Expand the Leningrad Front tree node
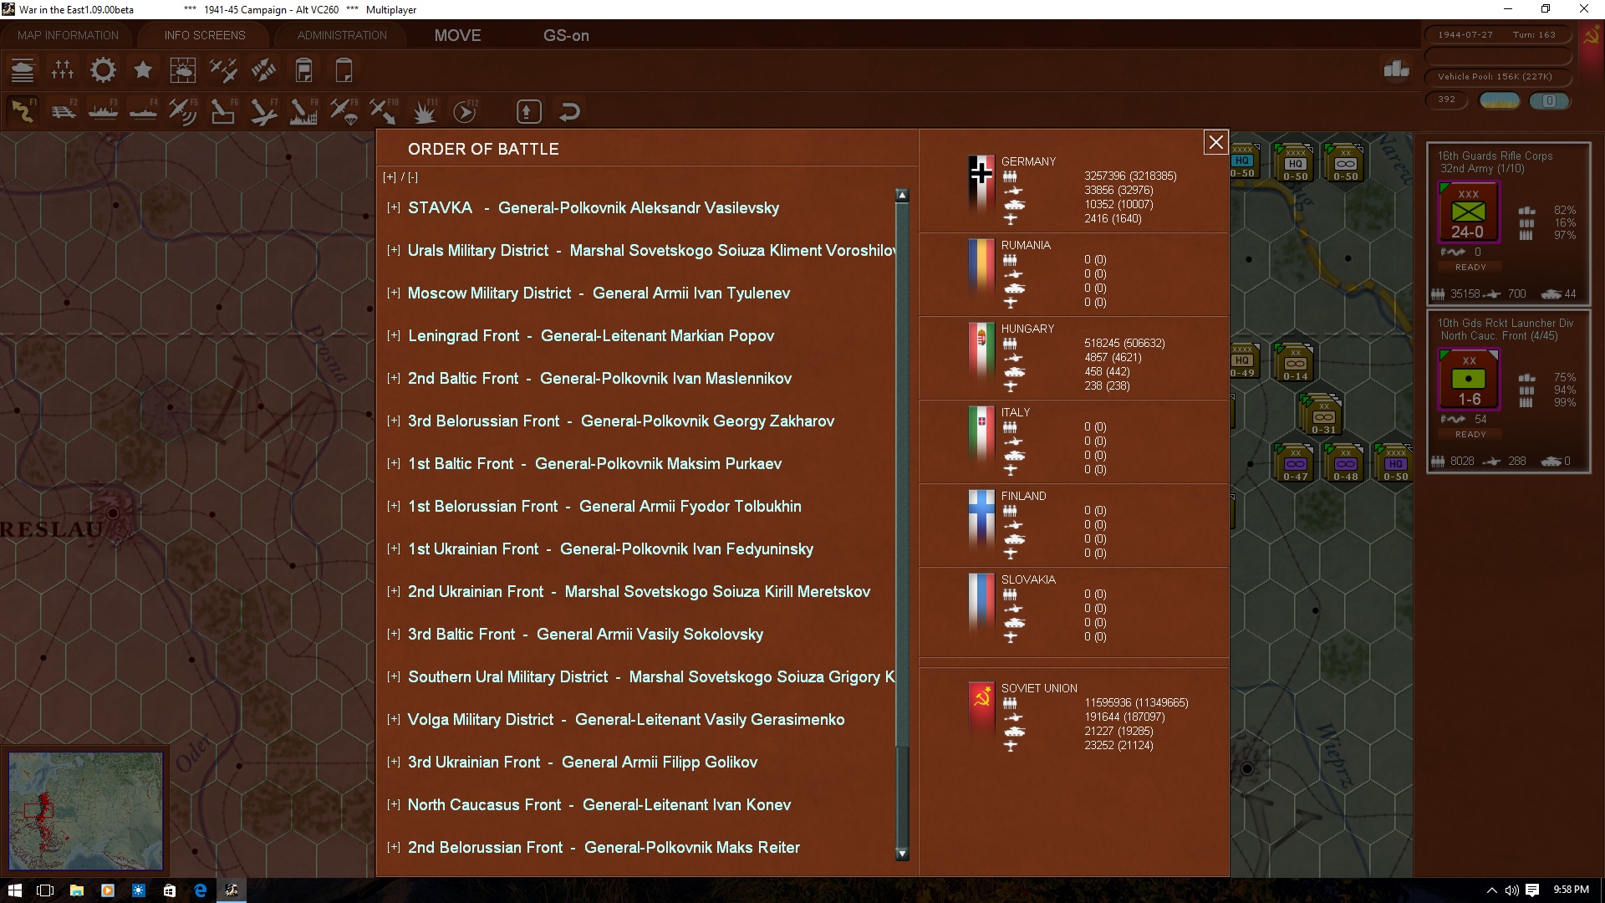1605x903 pixels. coord(393,335)
